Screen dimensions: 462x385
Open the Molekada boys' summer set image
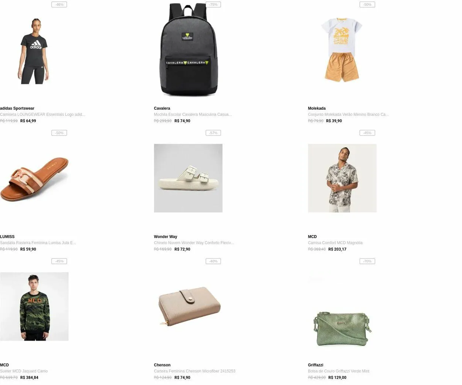click(342, 50)
